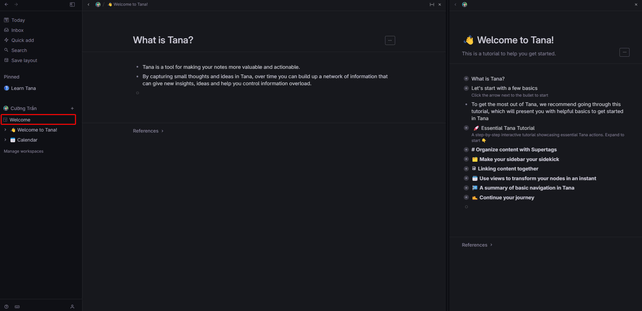Toggle the sidebar panel icon
The width and height of the screenshot is (642, 311).
72,4
